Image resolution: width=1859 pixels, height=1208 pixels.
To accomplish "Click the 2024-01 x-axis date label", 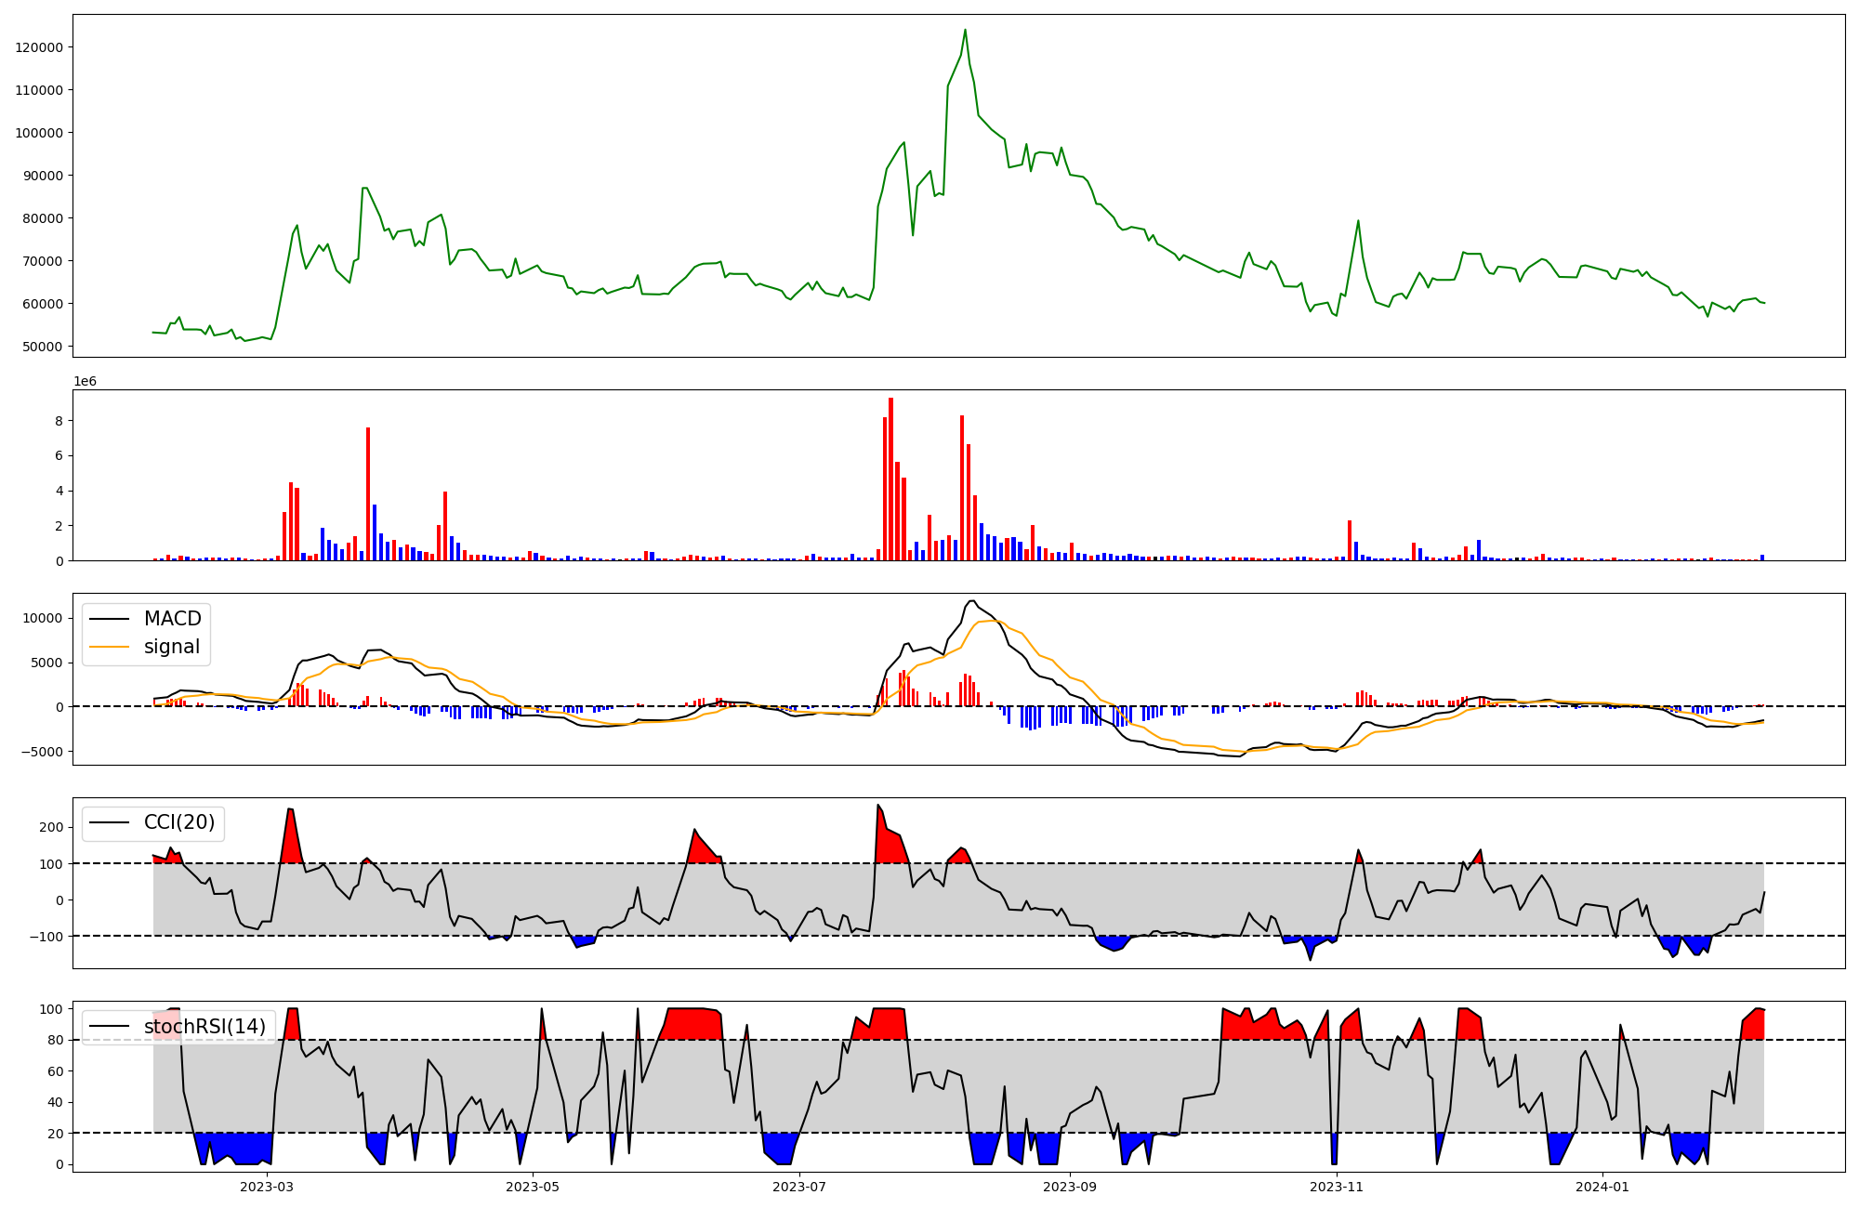I will pos(1602,1187).
